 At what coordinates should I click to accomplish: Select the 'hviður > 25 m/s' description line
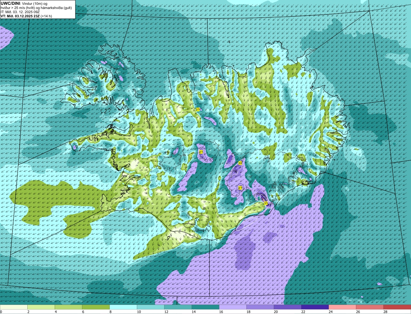36,8
